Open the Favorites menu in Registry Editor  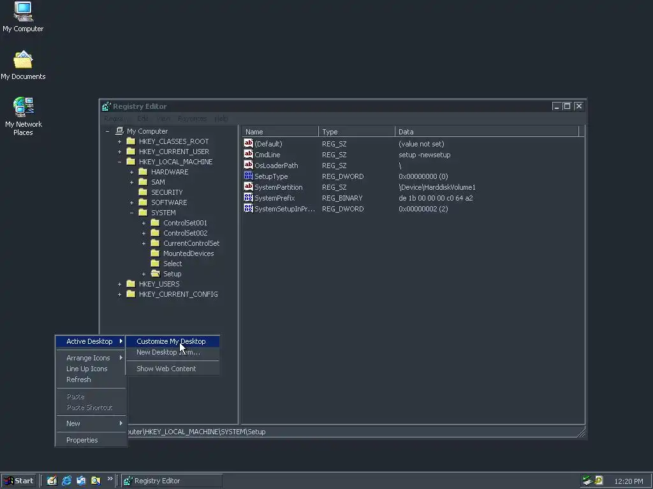coord(192,118)
